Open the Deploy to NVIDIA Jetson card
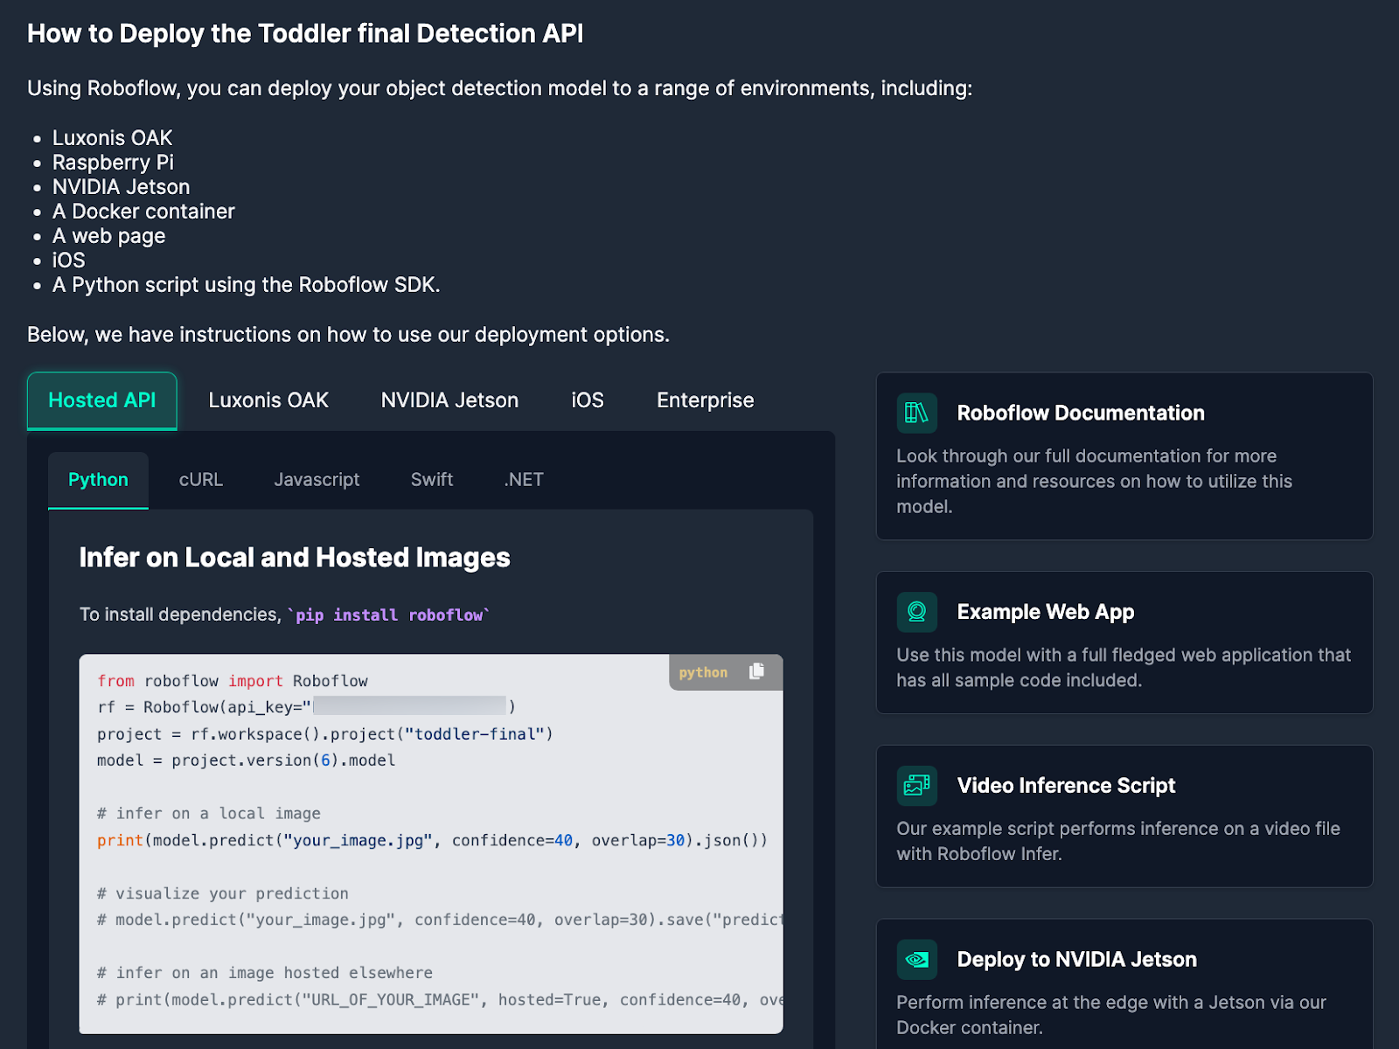The width and height of the screenshot is (1399, 1049). [x=1124, y=984]
